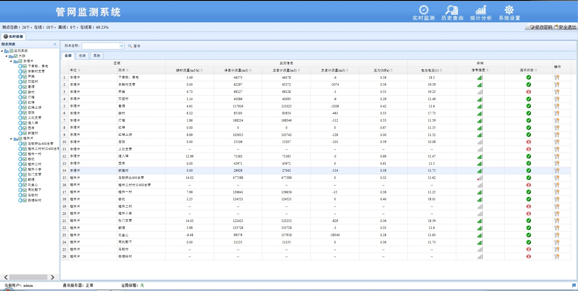Uncheck the 道人峰 checkbox in tree
This screenshot has height=291, width=578.
25,123
